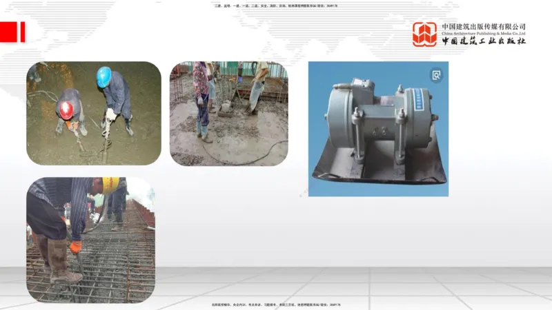Click the blue helmet in the first photo
The height and width of the screenshot is (310, 552).
click(104, 75)
